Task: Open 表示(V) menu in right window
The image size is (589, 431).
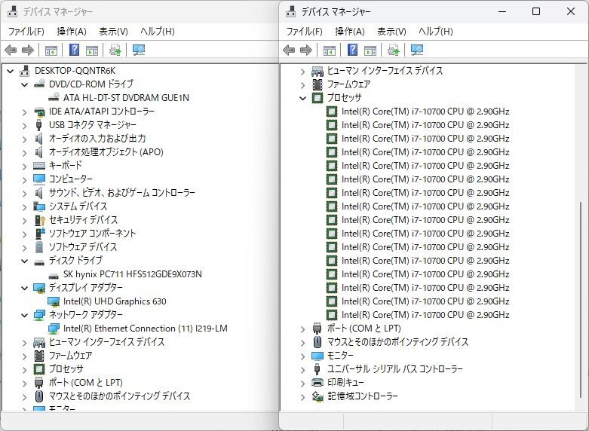Action: click(392, 32)
